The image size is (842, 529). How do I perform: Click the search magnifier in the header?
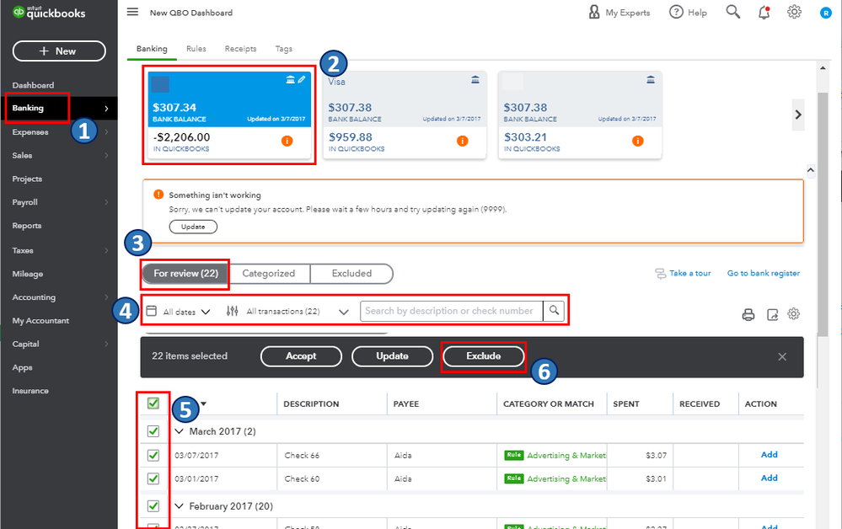[733, 12]
